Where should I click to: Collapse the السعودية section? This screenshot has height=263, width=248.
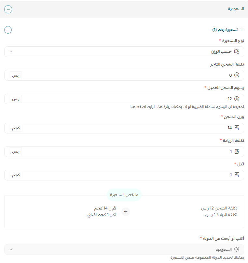pyautogui.click(x=8, y=9)
